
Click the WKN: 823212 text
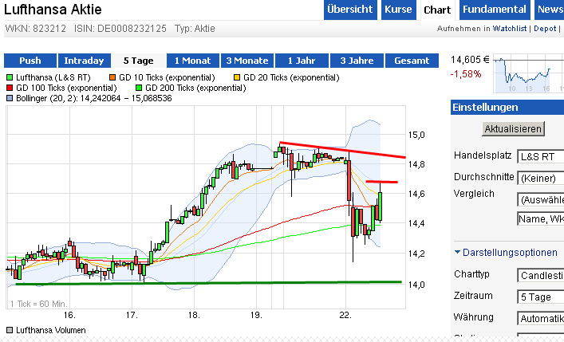click(x=36, y=29)
